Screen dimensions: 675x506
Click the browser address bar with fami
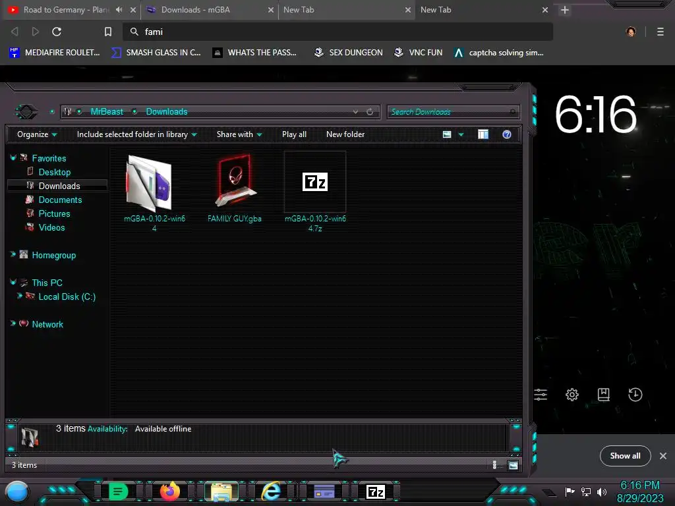(337, 32)
